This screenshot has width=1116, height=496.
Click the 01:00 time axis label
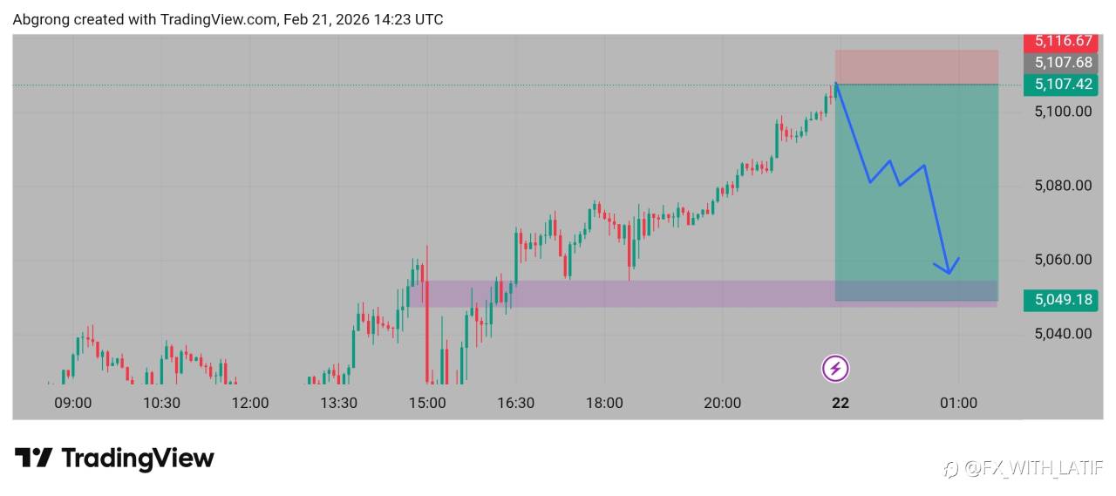pyautogui.click(x=958, y=403)
